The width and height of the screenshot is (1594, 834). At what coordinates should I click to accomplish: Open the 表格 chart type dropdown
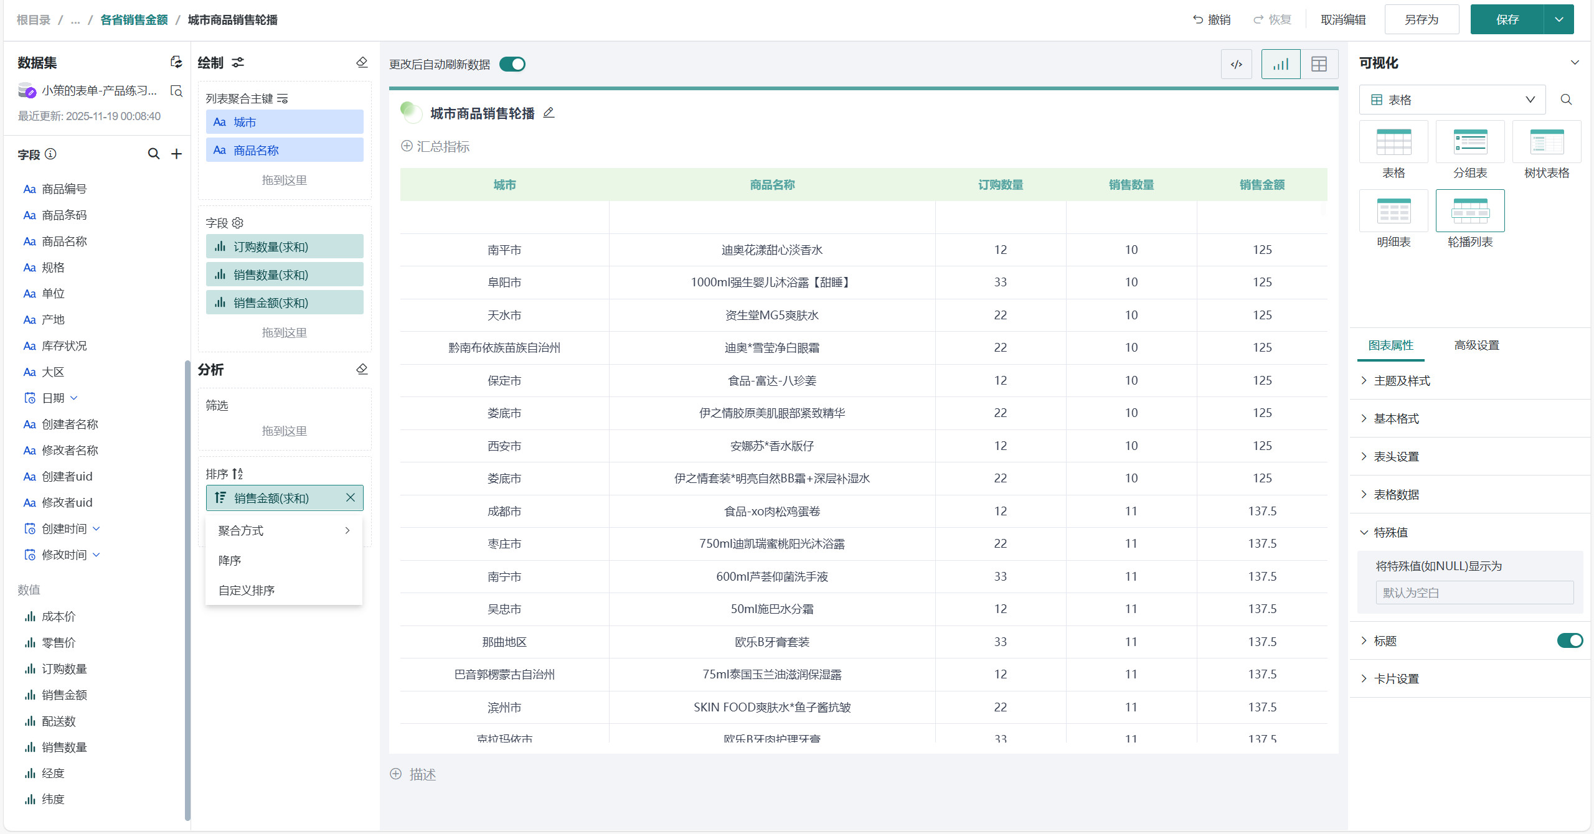tap(1452, 100)
